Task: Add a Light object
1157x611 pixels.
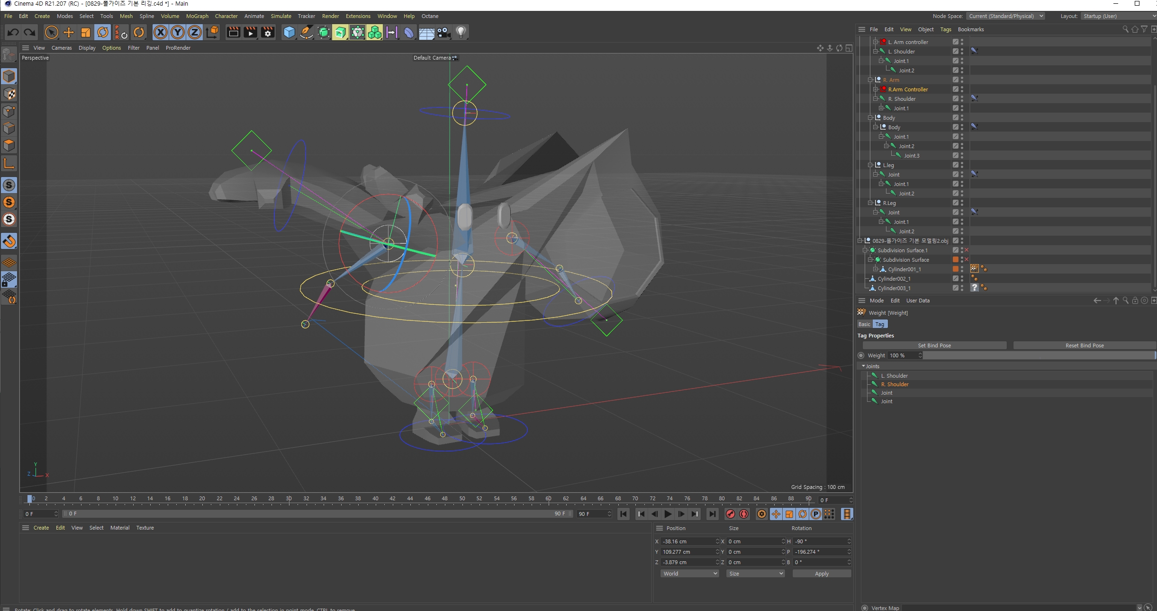Action: 461,32
